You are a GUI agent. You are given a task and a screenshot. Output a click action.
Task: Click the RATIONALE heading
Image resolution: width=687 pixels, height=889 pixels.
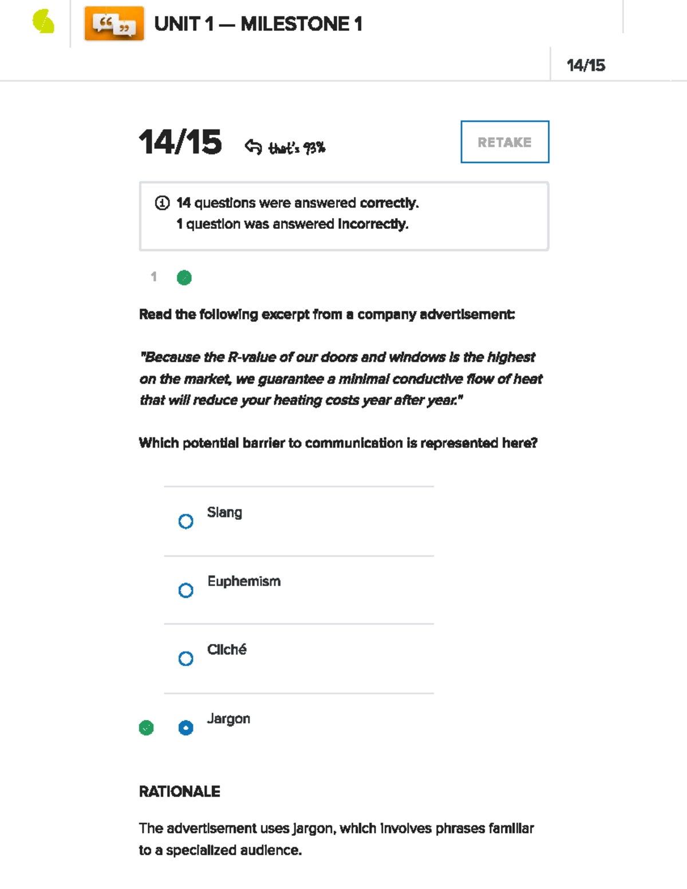(x=180, y=792)
